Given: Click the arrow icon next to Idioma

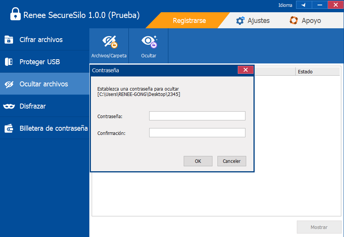Looking at the screenshot, I should pyautogui.click(x=304, y=5).
